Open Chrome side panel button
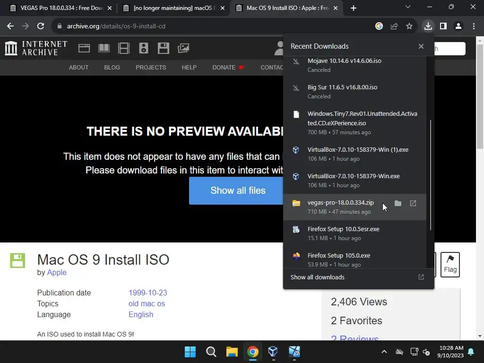This screenshot has height=363, width=484. pos(443,26)
